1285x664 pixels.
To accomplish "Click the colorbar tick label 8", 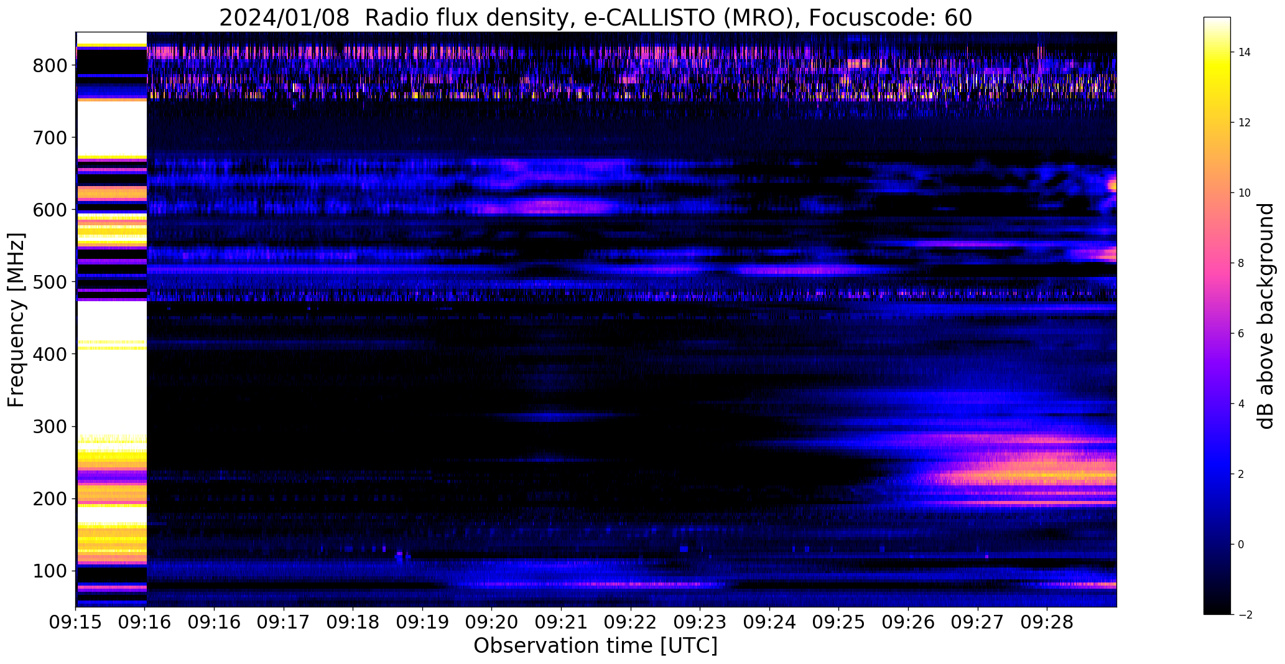I will click(x=1241, y=263).
